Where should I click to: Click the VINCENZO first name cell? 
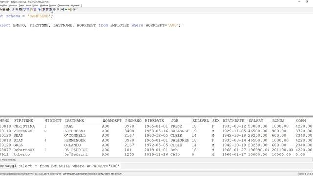[23, 131]
